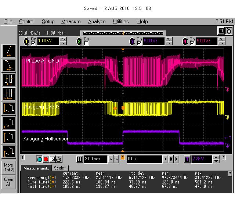The height and width of the screenshot is (200, 235).
Task: Click the frequency measurement icon in sidebar
Action: click(x=9, y=94)
